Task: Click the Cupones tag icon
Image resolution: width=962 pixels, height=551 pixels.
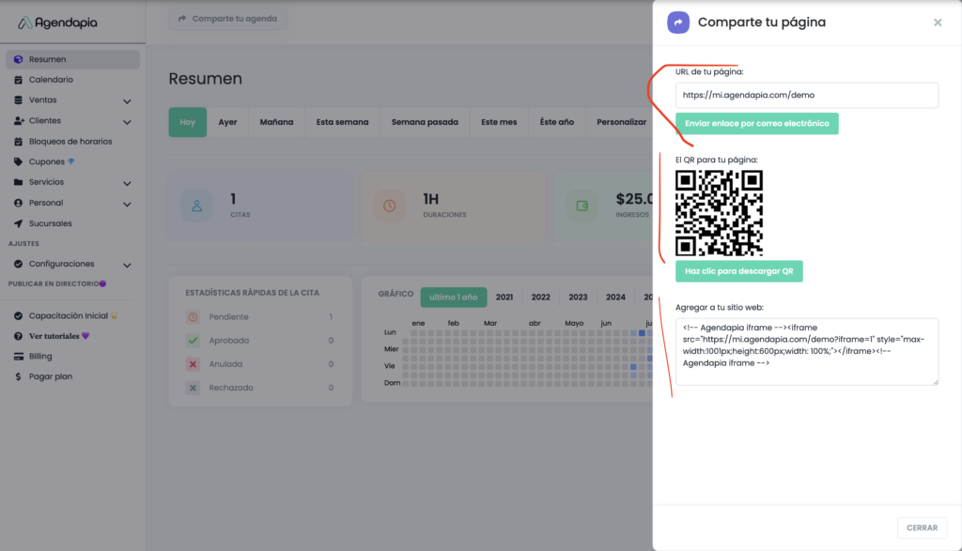Action: click(19, 162)
